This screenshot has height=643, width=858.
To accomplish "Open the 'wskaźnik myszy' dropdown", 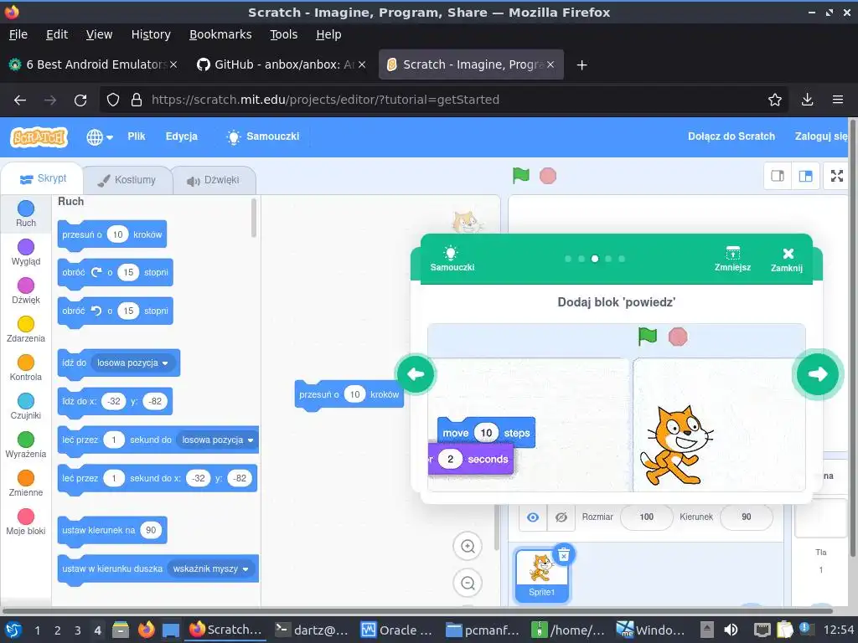I will pyautogui.click(x=210, y=568).
